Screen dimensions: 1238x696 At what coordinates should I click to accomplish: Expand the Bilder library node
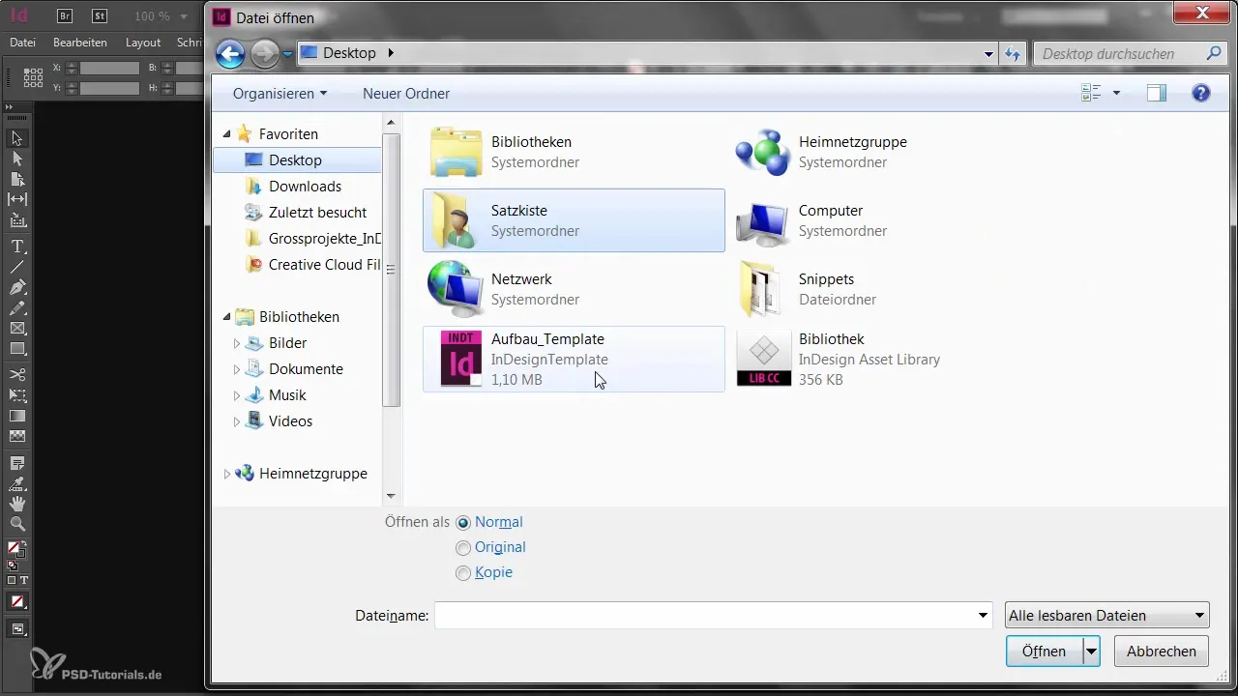pos(237,343)
